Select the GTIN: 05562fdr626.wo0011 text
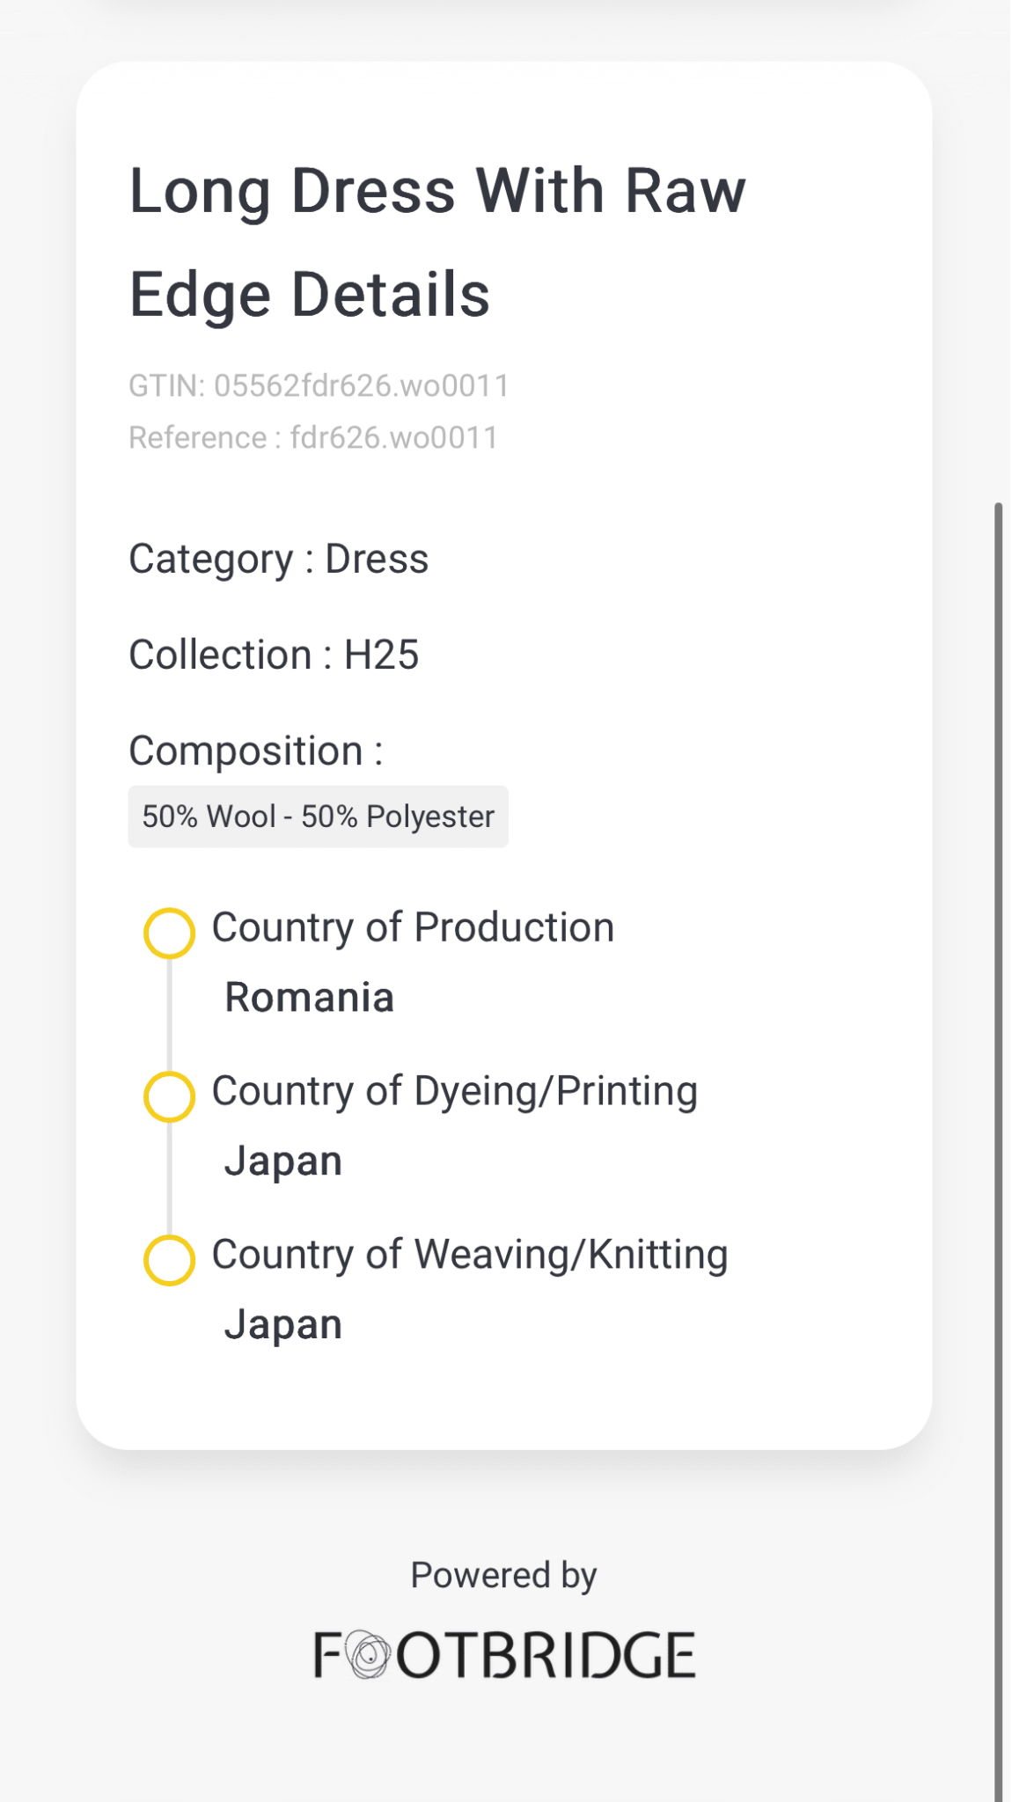1012x1802 pixels. tap(319, 385)
